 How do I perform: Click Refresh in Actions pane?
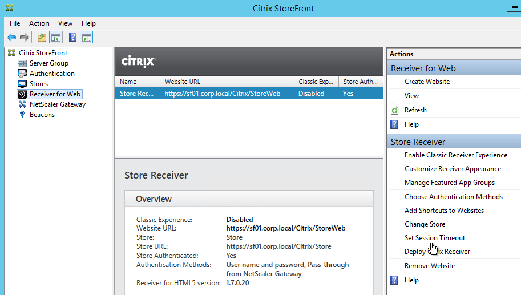click(415, 110)
